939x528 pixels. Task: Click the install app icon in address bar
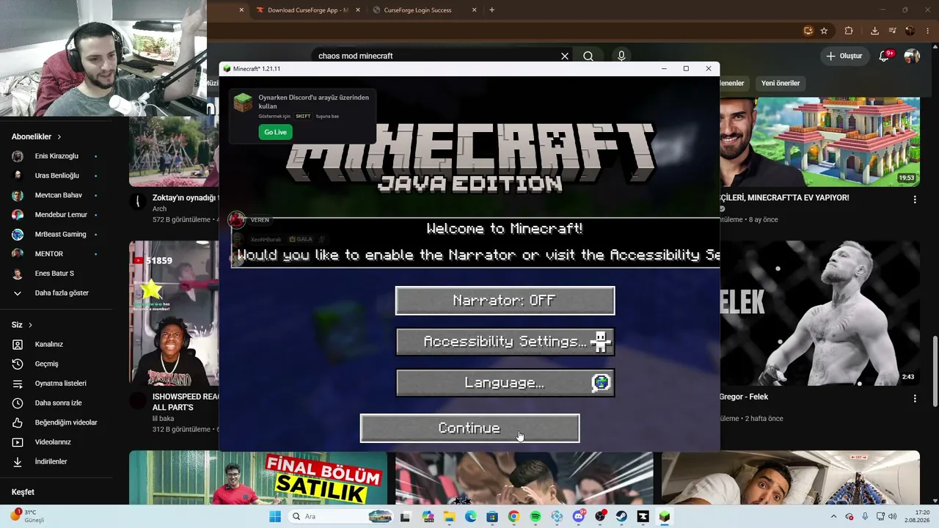pos(808,31)
